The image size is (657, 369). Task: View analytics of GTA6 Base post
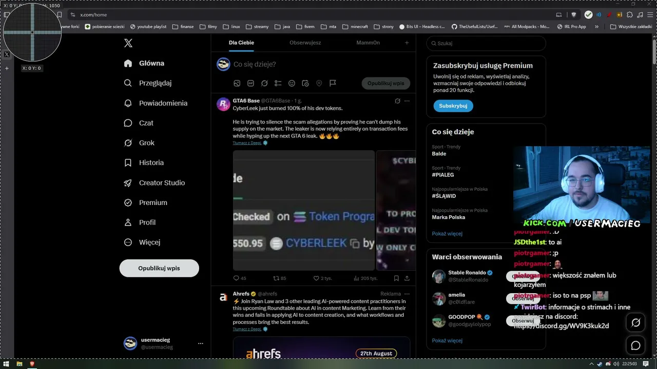(365, 278)
